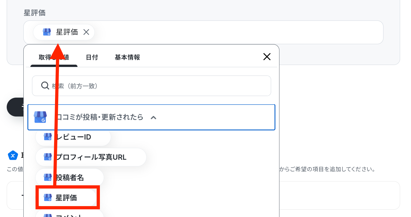This screenshot has width=411, height=217.
Task: Select the 星評価 option in list
Action: (x=66, y=198)
